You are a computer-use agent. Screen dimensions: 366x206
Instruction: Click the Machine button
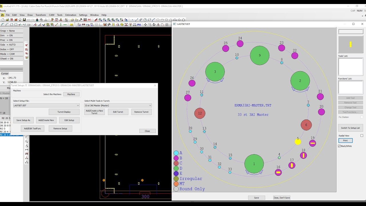pos(71,94)
